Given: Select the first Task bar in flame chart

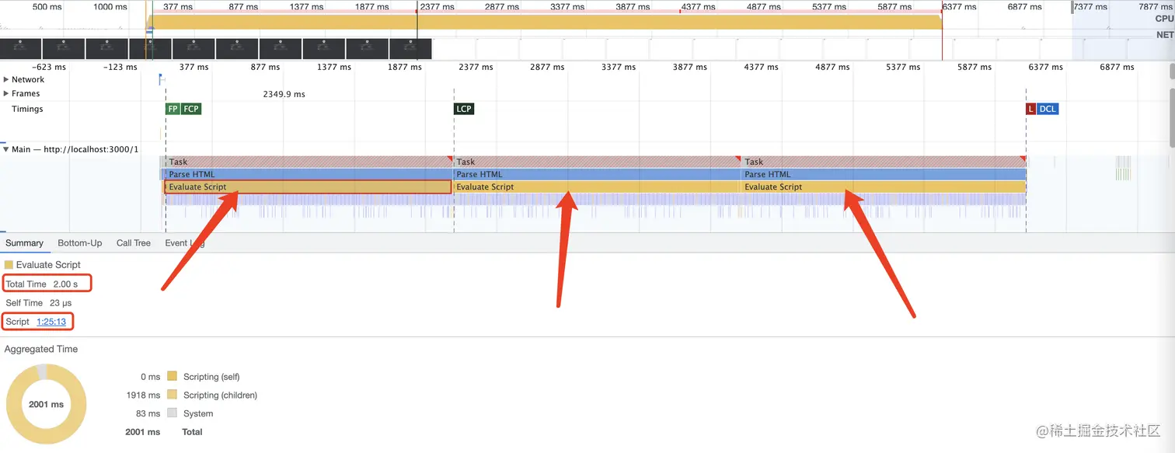Looking at the screenshot, I should tap(308, 162).
